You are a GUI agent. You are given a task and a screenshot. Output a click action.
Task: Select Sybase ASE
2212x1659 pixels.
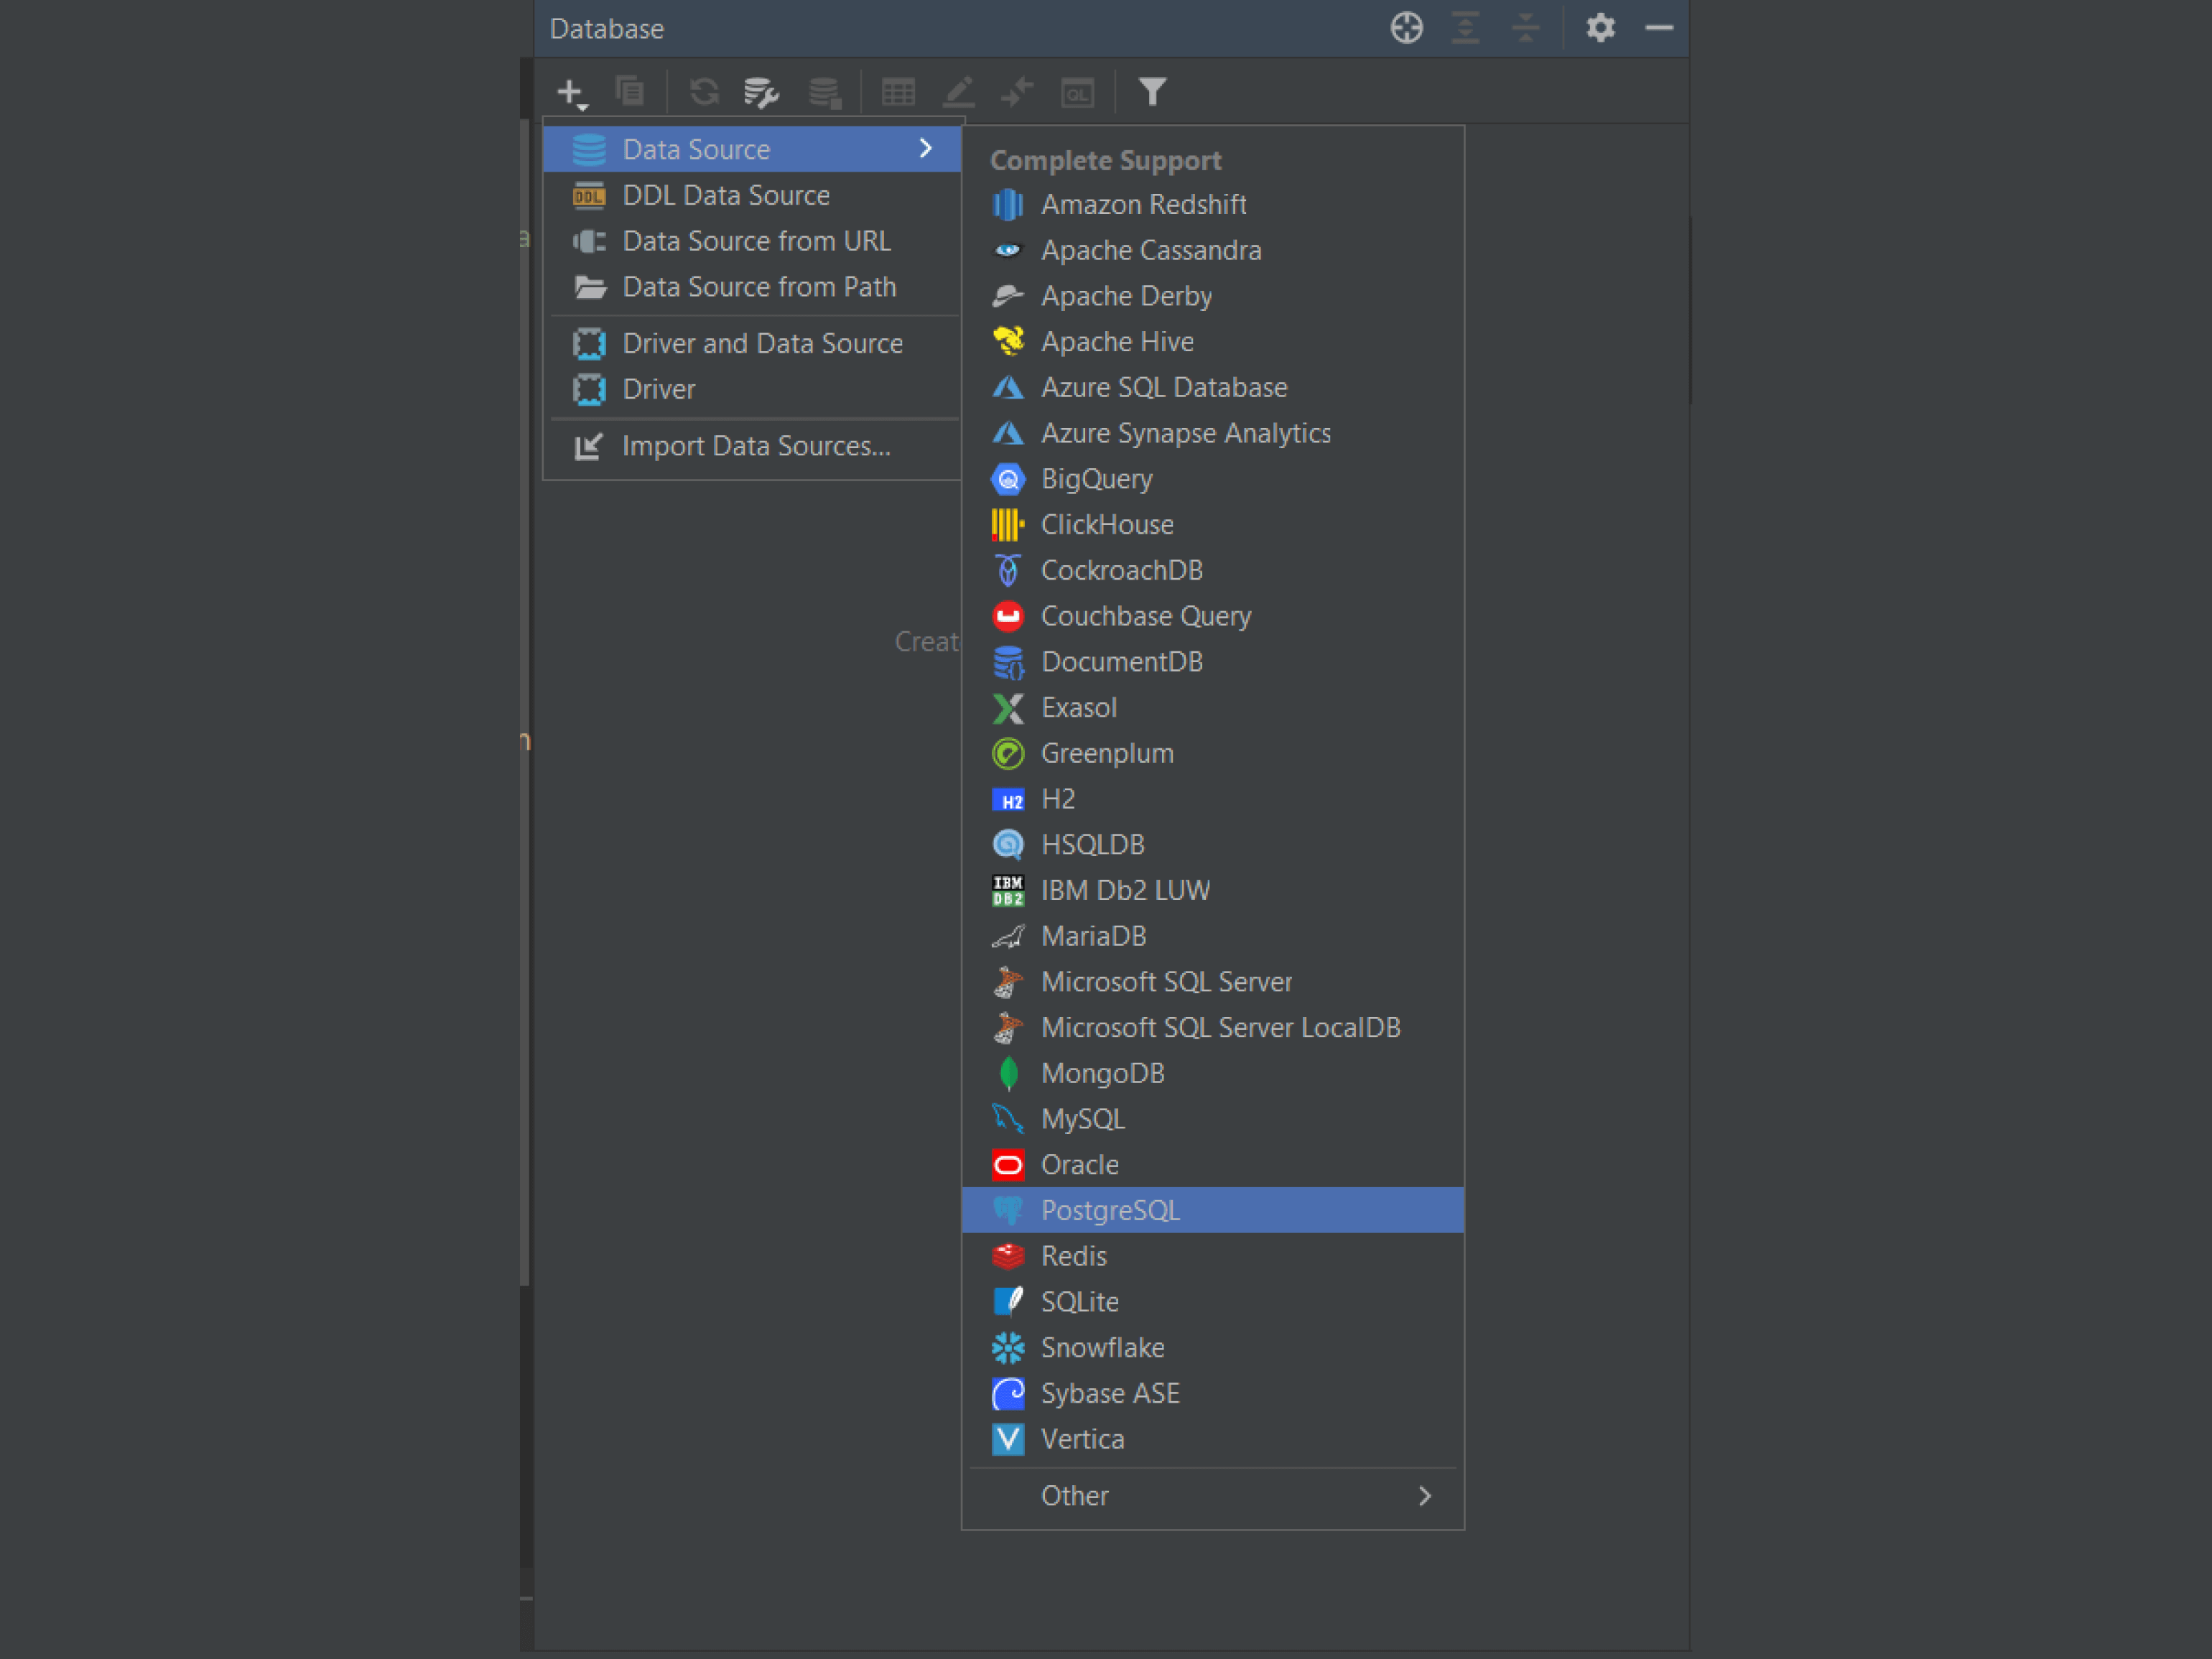[x=1213, y=1394]
